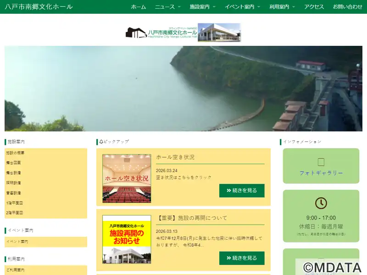Click 続きを見る for 施設の再開について

242,258
